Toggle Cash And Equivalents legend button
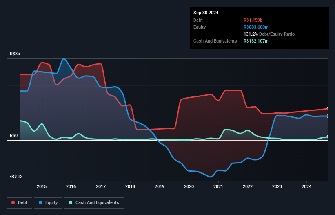The image size is (335, 215). tap(94, 203)
